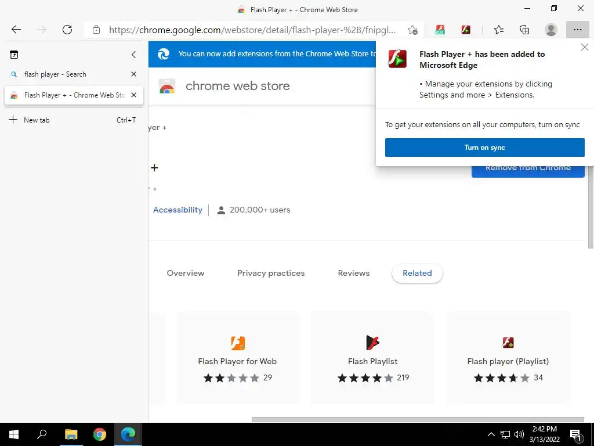Close the flash player - Search tab
Image resolution: width=594 pixels, height=446 pixels.
(134, 74)
